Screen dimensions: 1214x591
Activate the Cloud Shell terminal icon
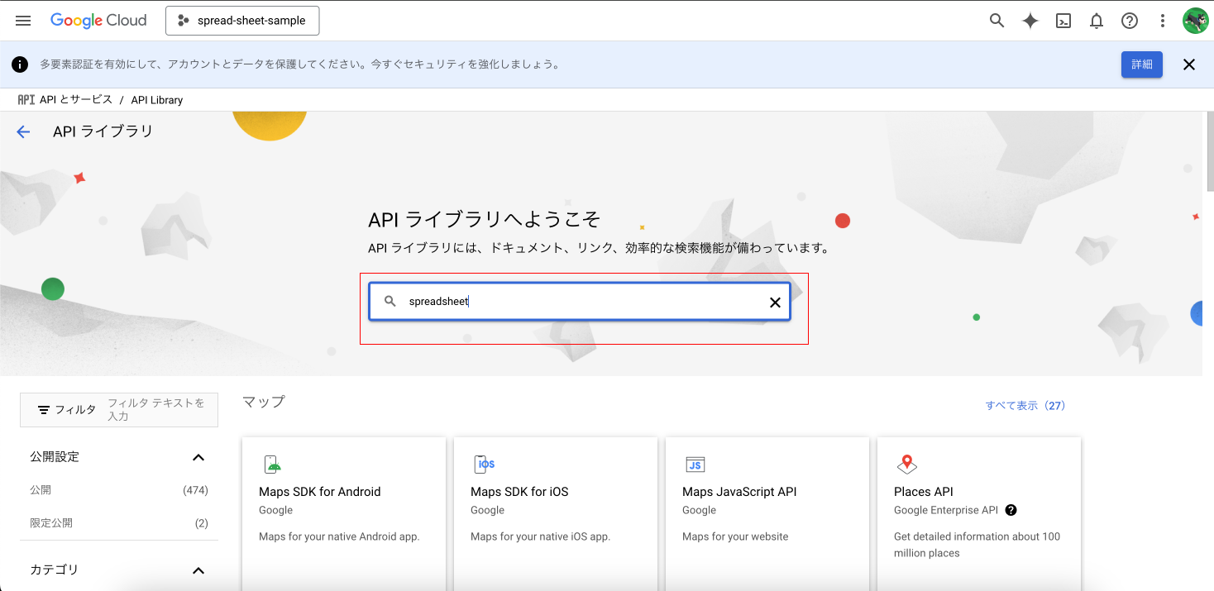1063,21
